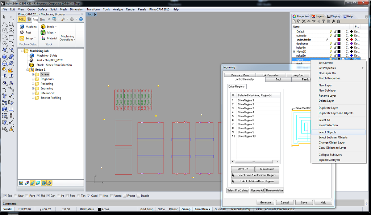Collapse the Machining Job tree node
The width and height of the screenshot is (371, 215).
[x=22, y=51]
